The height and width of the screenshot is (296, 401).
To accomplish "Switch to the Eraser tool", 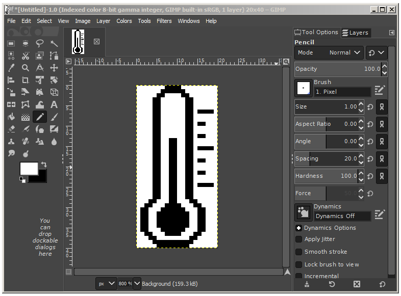I will pos(11,129).
